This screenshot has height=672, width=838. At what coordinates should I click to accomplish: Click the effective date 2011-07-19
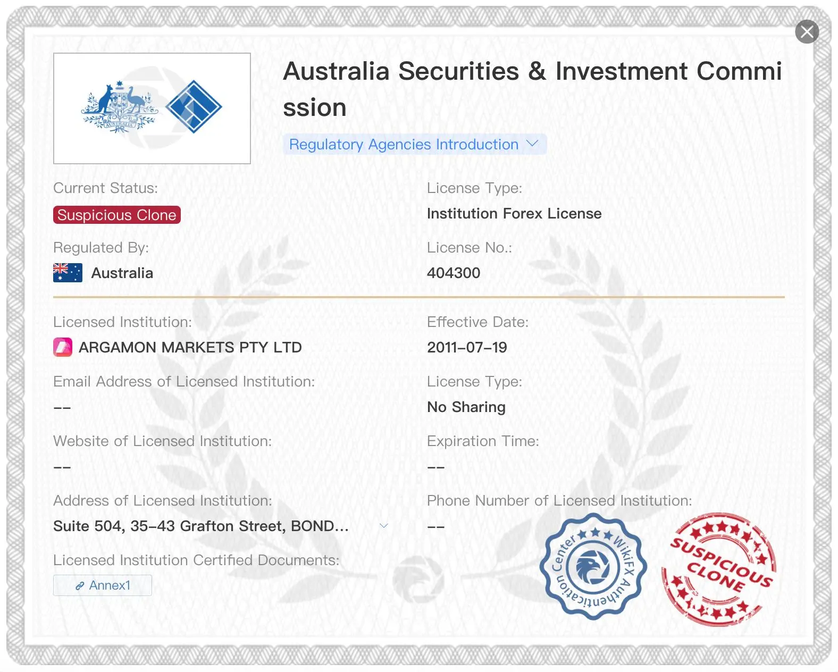467,347
